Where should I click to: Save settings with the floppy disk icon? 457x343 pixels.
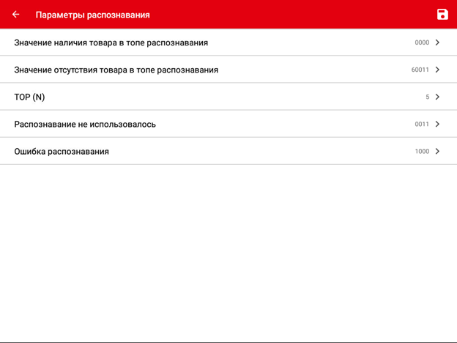tap(442, 15)
